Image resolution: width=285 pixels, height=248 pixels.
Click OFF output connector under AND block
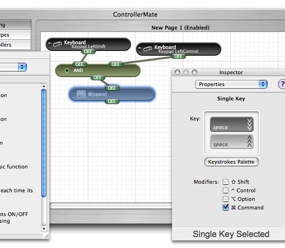point(97,78)
